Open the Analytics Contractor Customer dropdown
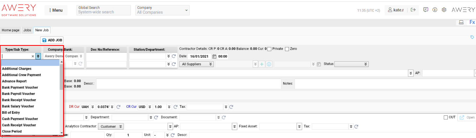Image resolution: width=476 pixels, height=138 pixels. [x=111, y=126]
